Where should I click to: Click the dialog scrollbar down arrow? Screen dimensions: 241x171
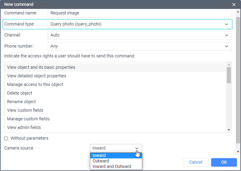pyautogui.click(x=238, y=152)
